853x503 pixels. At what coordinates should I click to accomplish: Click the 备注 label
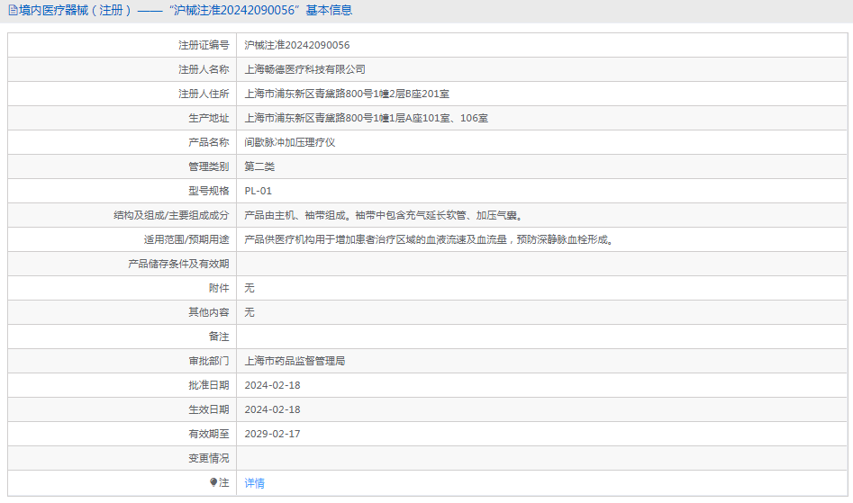tap(219, 337)
